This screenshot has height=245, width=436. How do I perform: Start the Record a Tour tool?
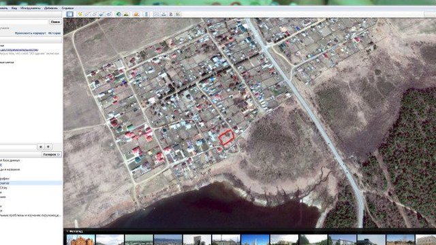pos(109,14)
